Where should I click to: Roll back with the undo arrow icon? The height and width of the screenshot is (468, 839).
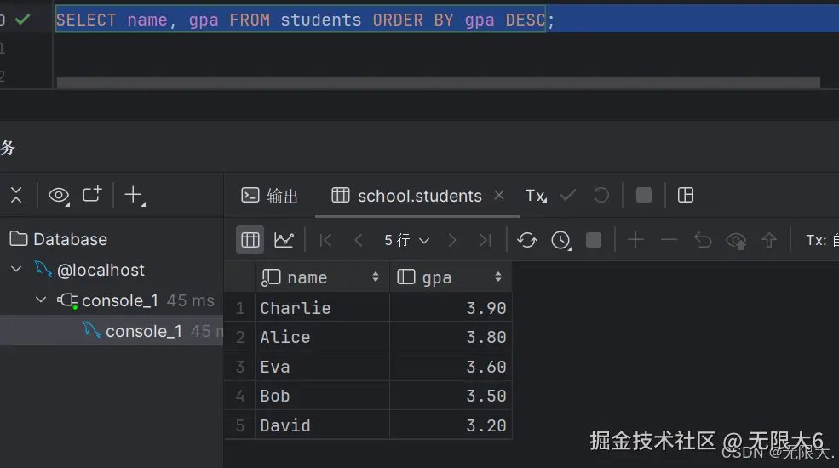[601, 195]
